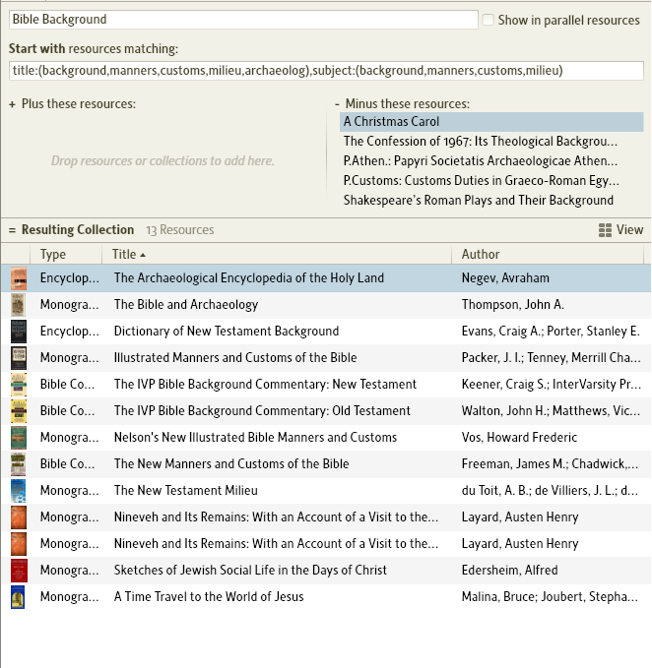Click Illustrated Manners and Customs cover icon

[x=19, y=358]
